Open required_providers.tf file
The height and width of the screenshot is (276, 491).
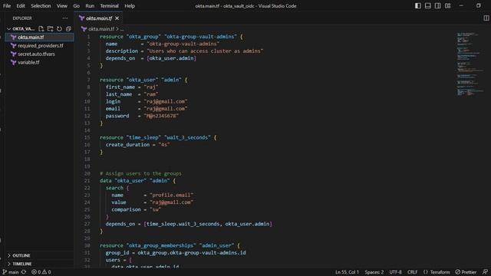[39, 46]
